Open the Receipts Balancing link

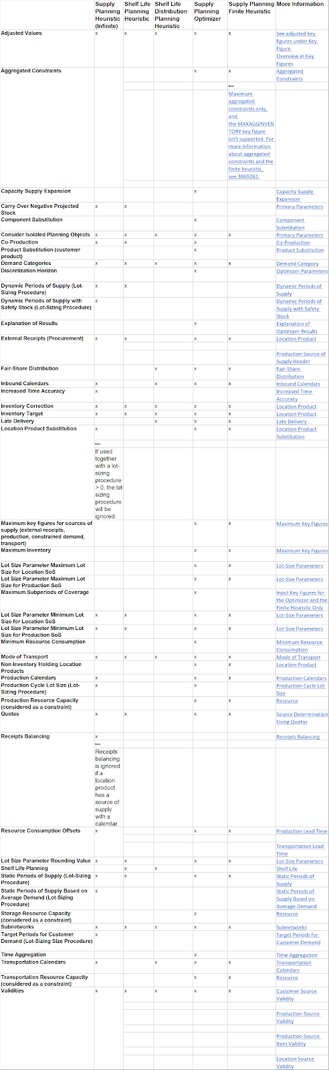click(298, 737)
